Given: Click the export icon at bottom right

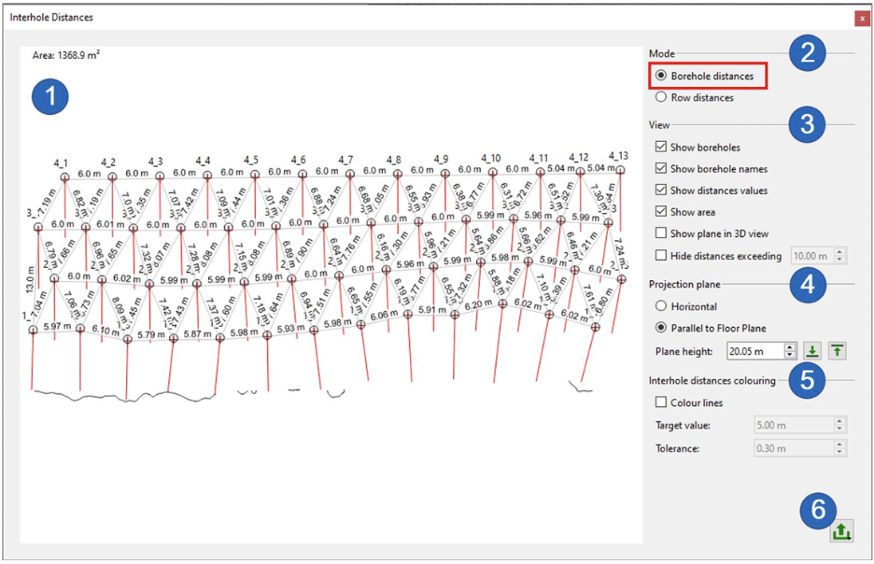Looking at the screenshot, I should pos(840,531).
